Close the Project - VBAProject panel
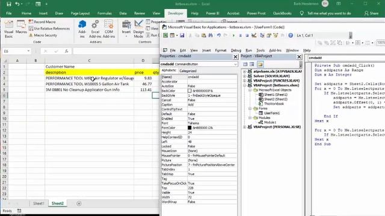 (299, 57)
